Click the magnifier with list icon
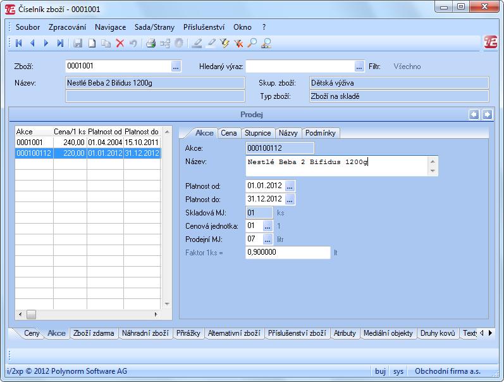Viewport: 504px width, 382px height. click(266, 43)
